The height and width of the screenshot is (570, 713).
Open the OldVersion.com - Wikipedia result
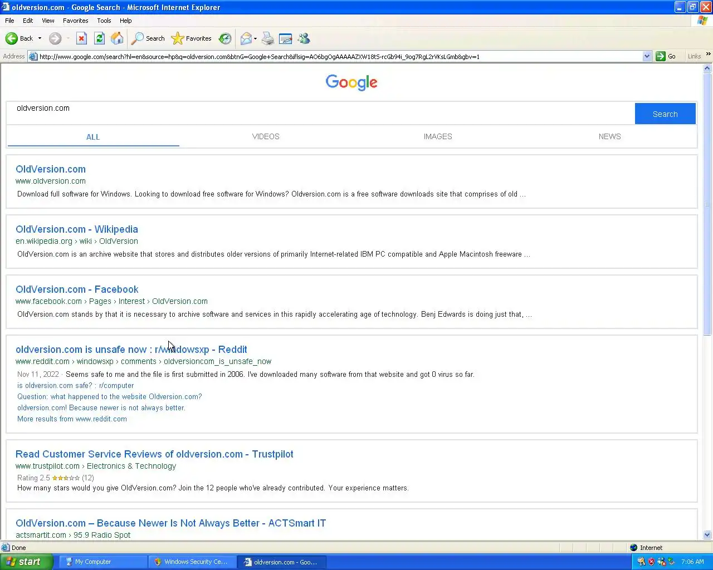(x=77, y=229)
